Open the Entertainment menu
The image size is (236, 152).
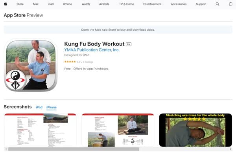coord(152,4)
